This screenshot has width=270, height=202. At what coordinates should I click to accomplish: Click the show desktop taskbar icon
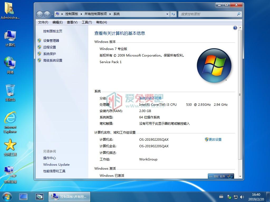point(23,197)
